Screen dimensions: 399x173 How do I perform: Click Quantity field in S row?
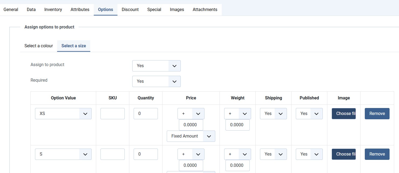tap(145, 154)
